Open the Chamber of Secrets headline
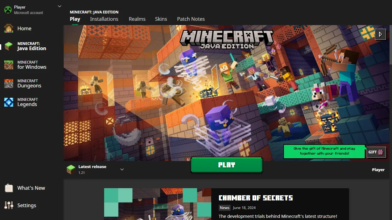392x220 pixels. click(x=256, y=198)
